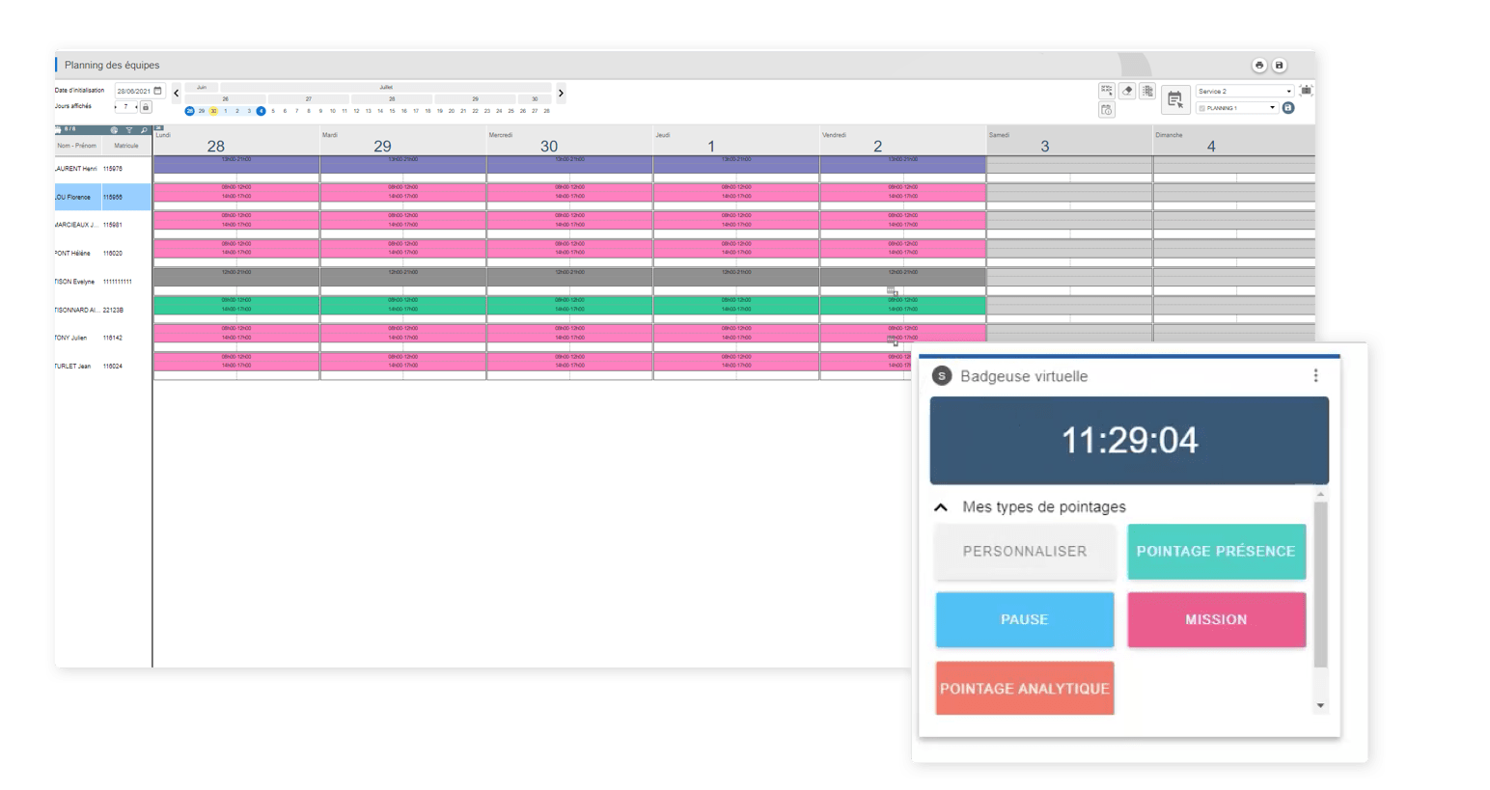1490x790 pixels.
Task: Click the large calendar-with-cursor planning button
Action: [1174, 98]
